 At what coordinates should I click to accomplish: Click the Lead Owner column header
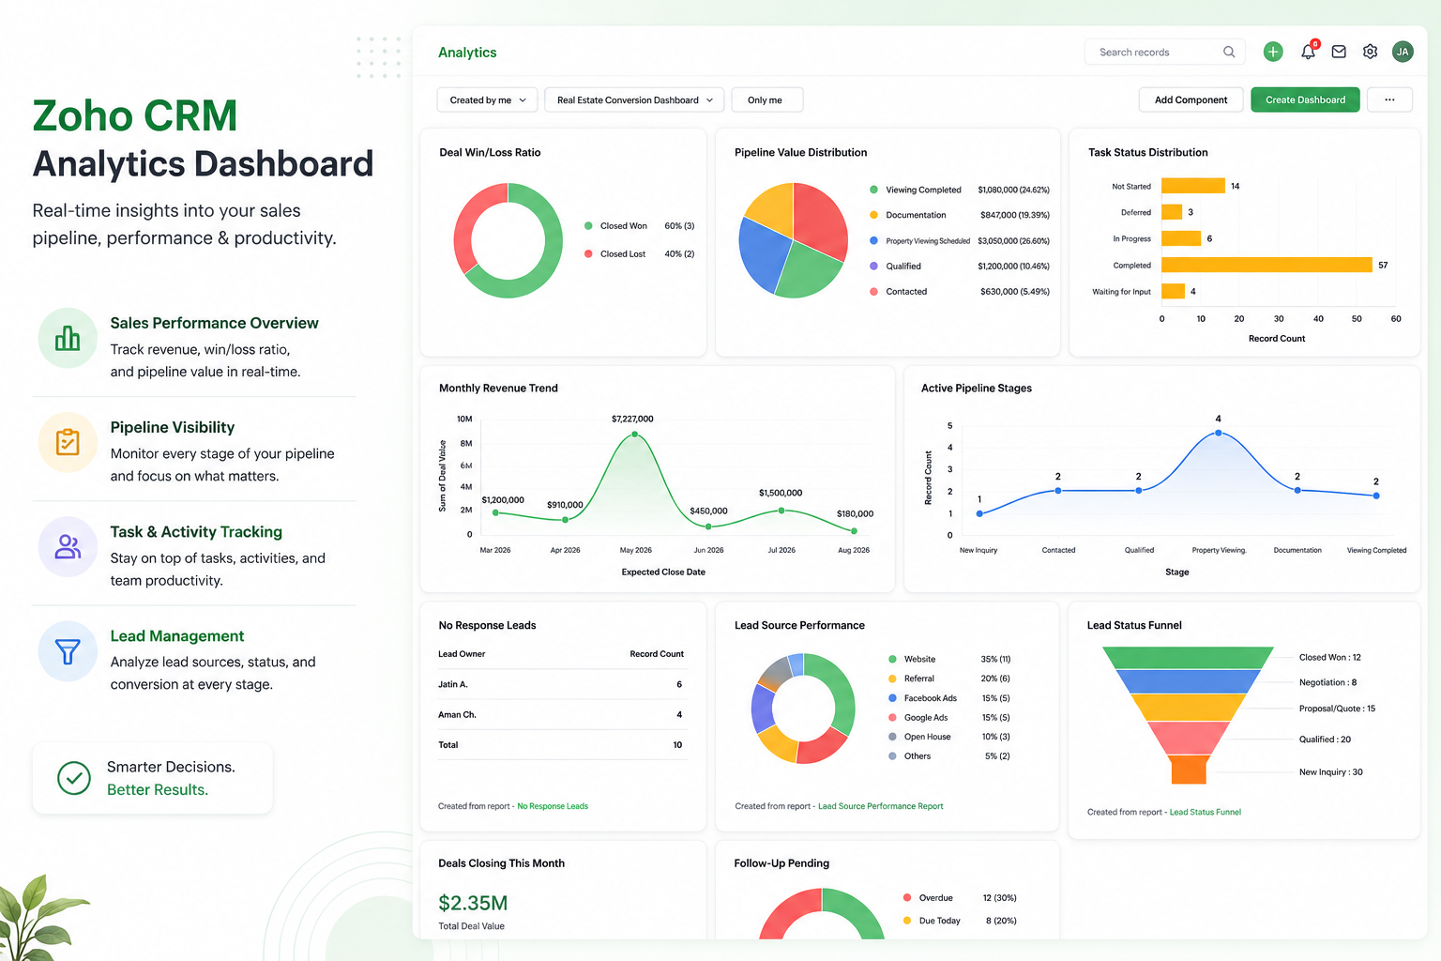click(x=462, y=654)
